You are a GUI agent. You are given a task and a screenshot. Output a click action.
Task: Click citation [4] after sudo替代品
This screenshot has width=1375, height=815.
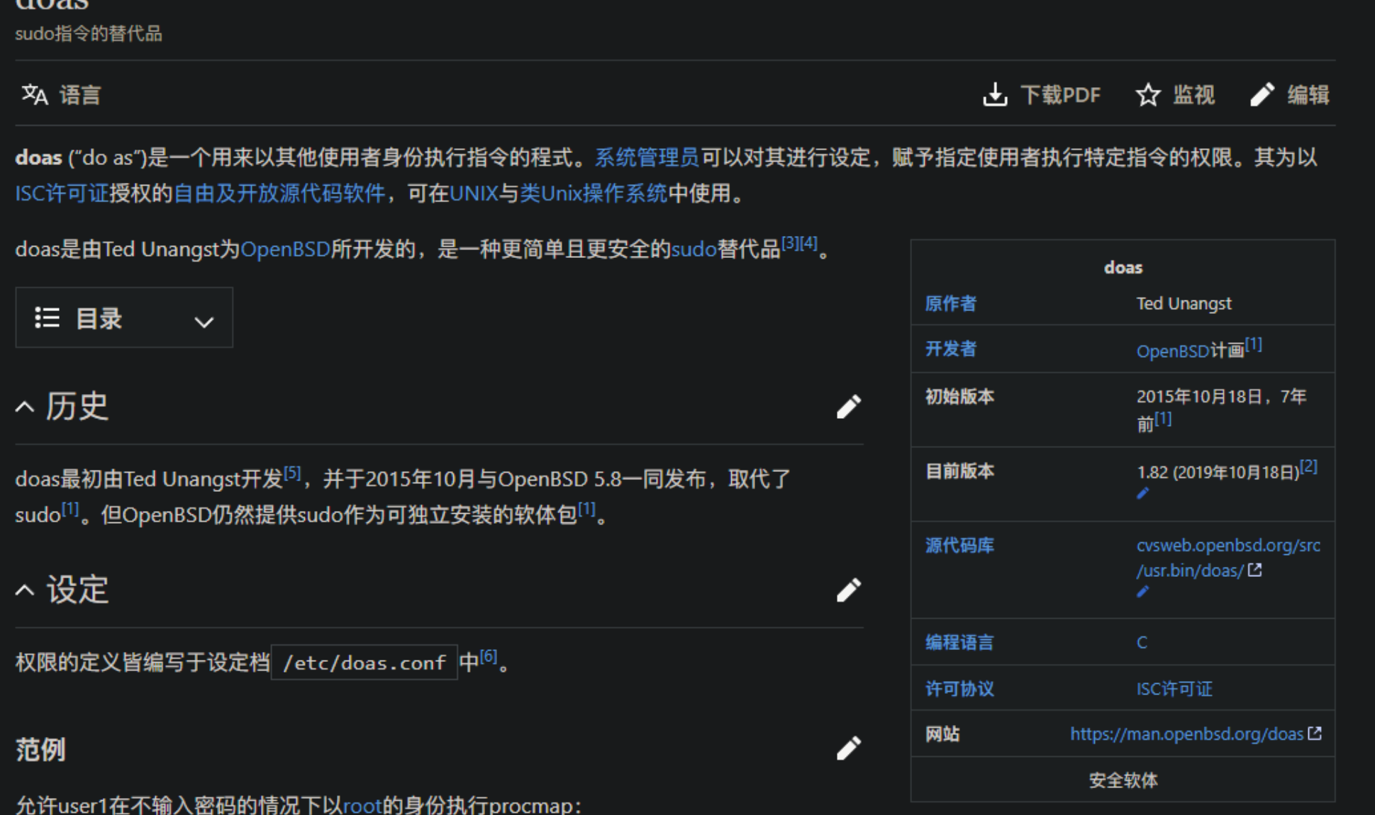pos(808,243)
